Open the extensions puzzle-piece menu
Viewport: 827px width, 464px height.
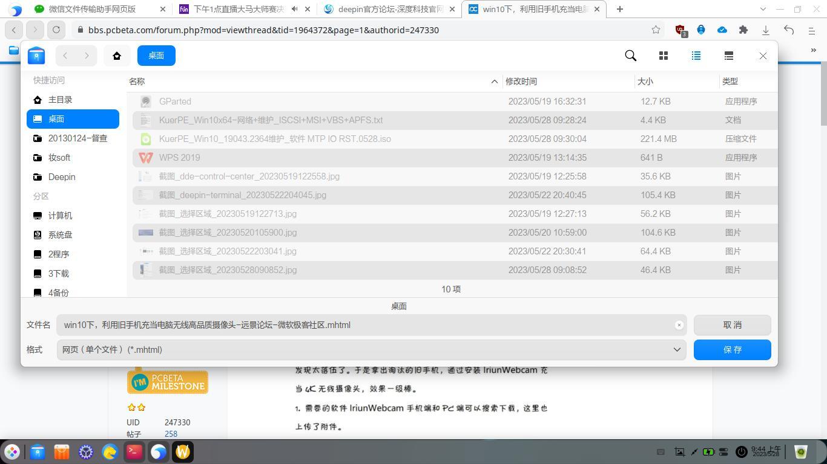(743, 30)
